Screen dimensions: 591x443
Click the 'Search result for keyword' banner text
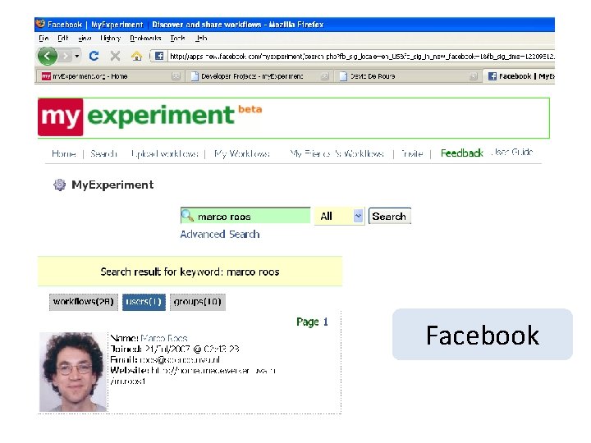tap(190, 272)
